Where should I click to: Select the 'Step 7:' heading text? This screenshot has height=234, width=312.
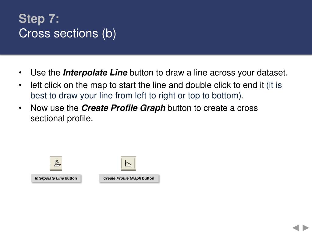point(39,19)
